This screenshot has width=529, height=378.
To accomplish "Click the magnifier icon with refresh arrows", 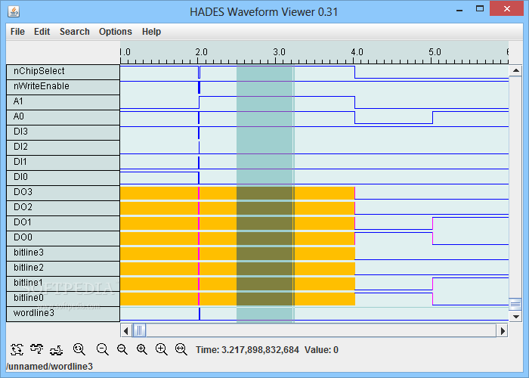I will click(79, 349).
